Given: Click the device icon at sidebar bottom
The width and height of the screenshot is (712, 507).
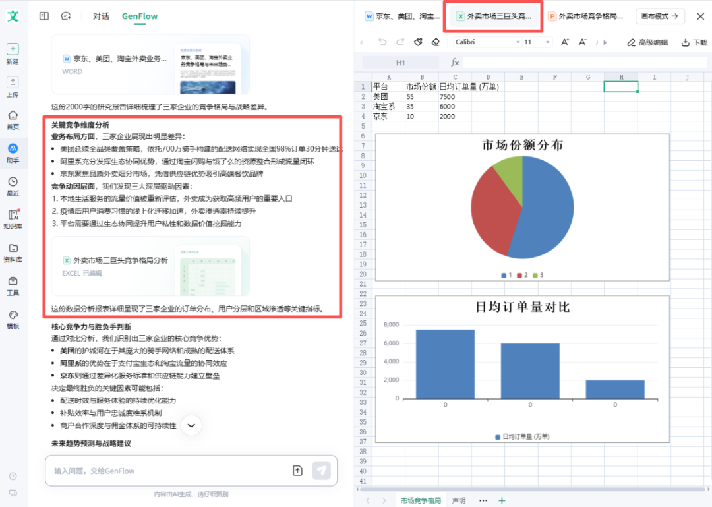Looking at the screenshot, I should pyautogui.click(x=13, y=493).
